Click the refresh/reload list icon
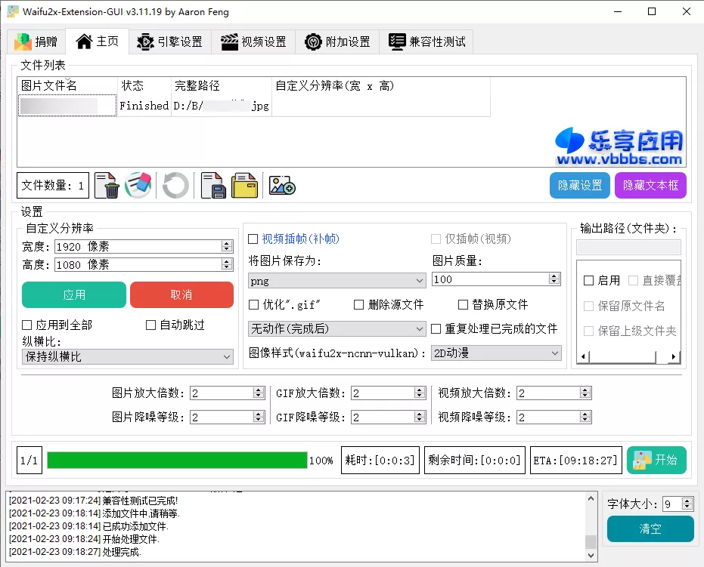 pyautogui.click(x=175, y=185)
